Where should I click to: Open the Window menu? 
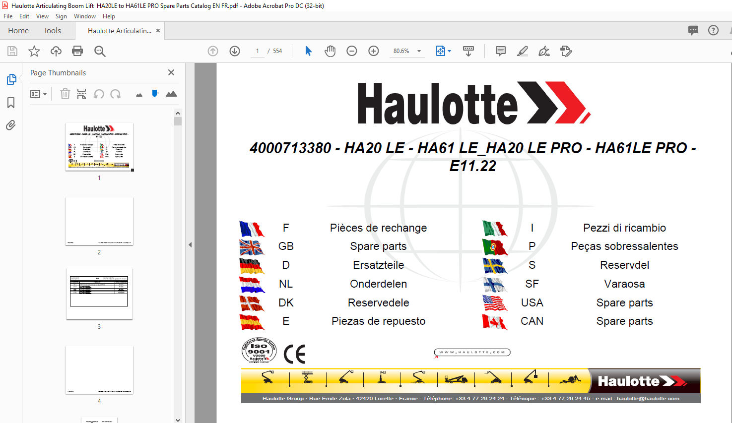coord(85,16)
